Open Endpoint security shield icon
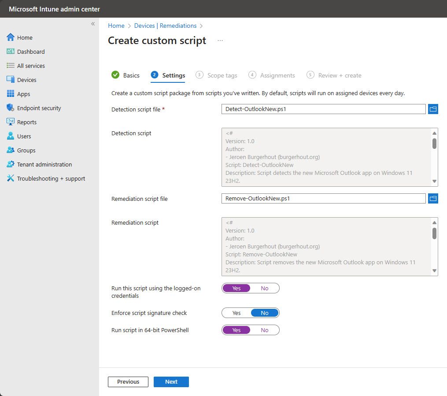This screenshot has height=396, width=447. [x=11, y=108]
